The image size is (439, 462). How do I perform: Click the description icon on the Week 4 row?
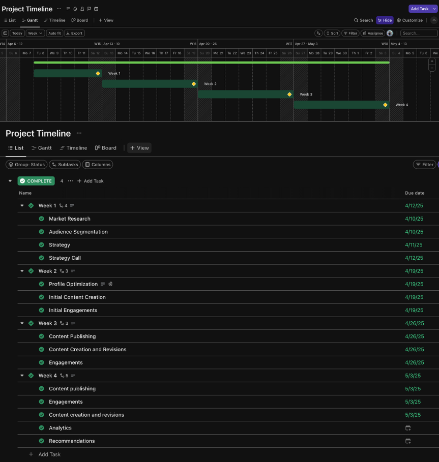73,376
